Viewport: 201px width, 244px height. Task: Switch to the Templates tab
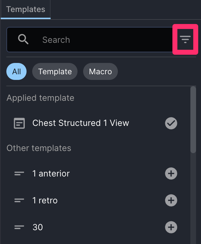pyautogui.click(x=26, y=9)
